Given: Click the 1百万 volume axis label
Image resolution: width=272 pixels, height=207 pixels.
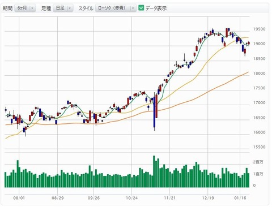Looking at the screenshot, I should 258,174.
